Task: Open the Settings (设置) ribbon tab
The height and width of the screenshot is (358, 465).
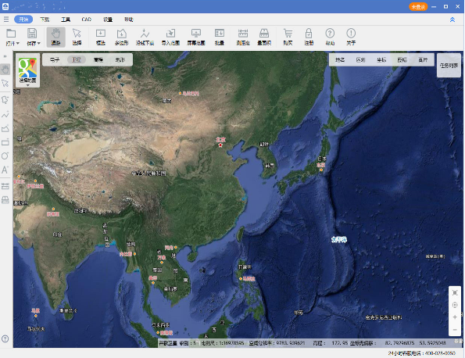Action: 108,20
